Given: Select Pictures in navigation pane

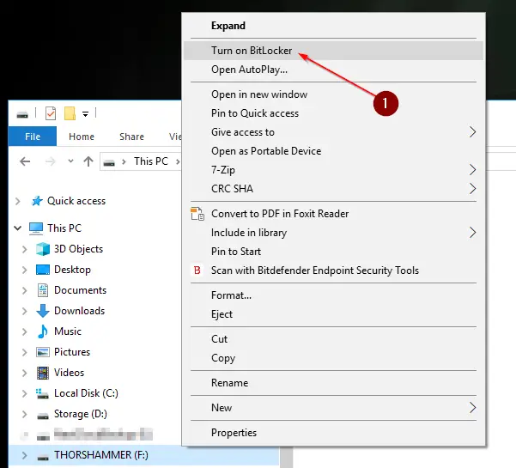Looking at the screenshot, I should (x=72, y=352).
